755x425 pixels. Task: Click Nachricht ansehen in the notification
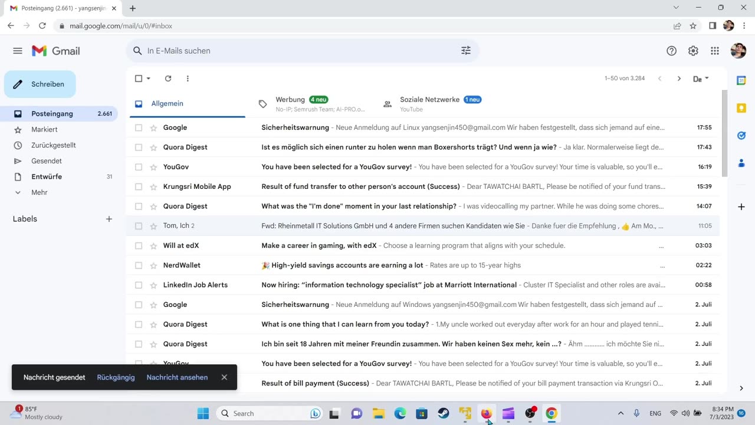tap(177, 377)
